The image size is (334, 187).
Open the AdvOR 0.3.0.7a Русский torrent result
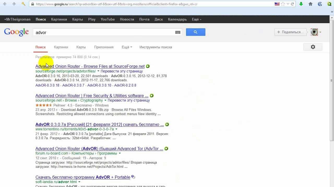100,124
